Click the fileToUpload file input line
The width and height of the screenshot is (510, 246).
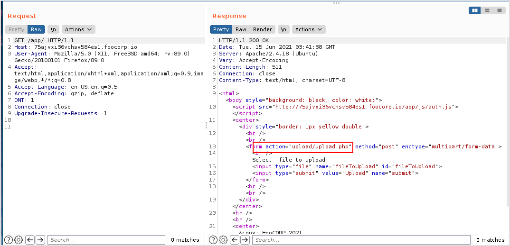pos(347,166)
